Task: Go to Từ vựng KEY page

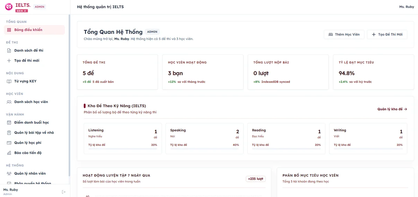Action: 34,81
